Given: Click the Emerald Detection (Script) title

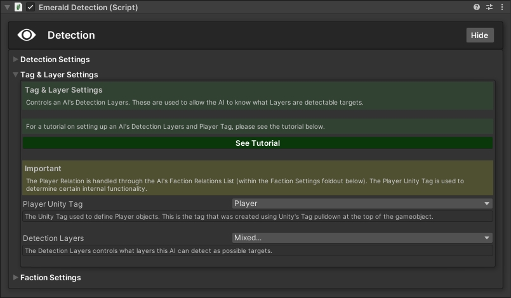Looking at the screenshot, I should [x=88, y=8].
